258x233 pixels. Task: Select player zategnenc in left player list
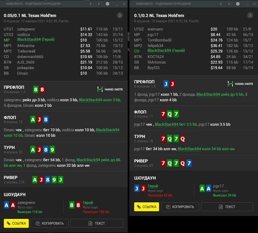coord(26,29)
